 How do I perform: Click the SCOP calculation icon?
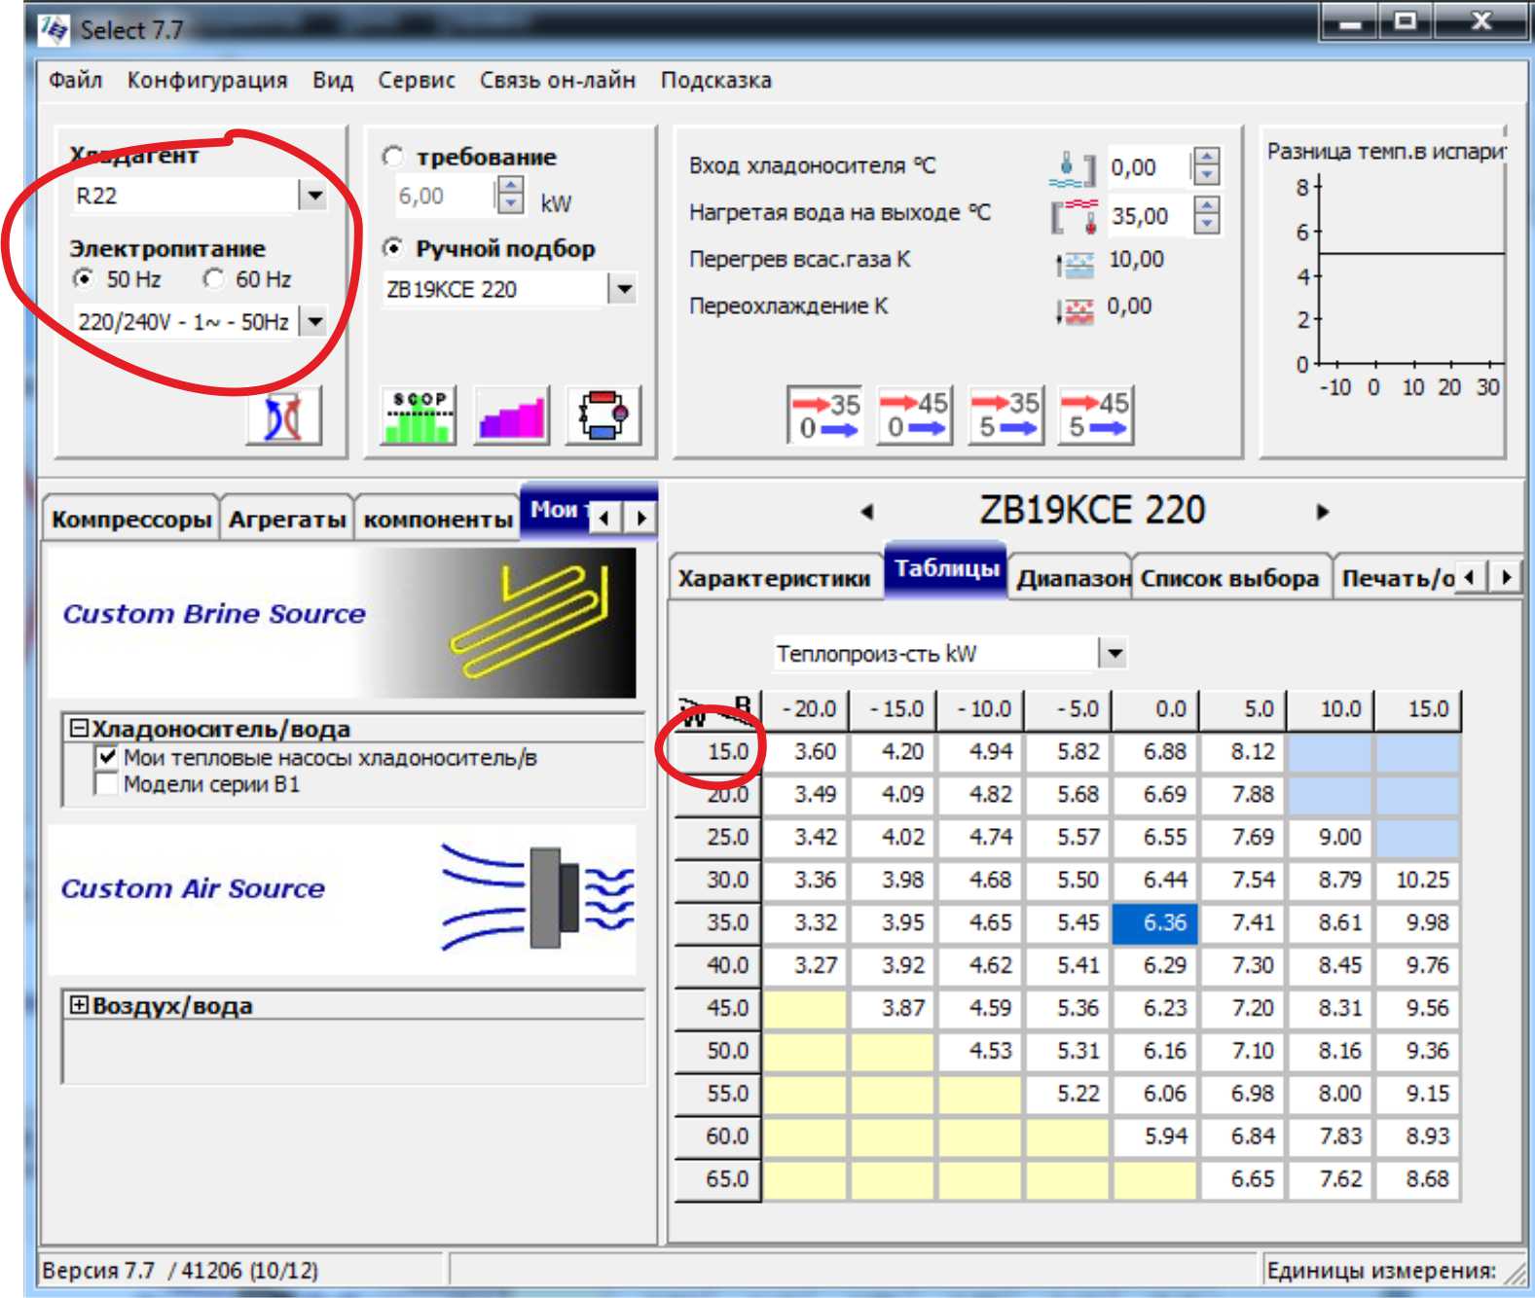coord(419,415)
